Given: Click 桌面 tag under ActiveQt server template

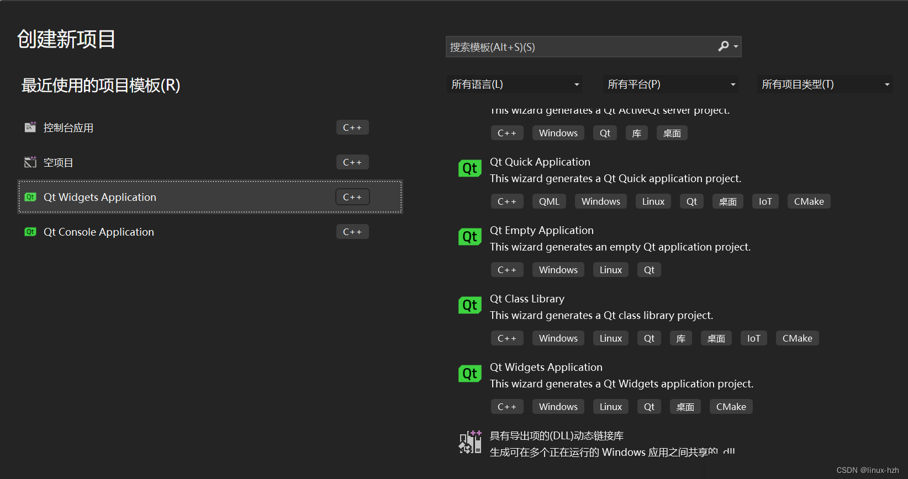Looking at the screenshot, I should (x=672, y=133).
